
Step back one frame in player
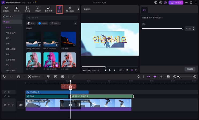(x=105, y=70)
